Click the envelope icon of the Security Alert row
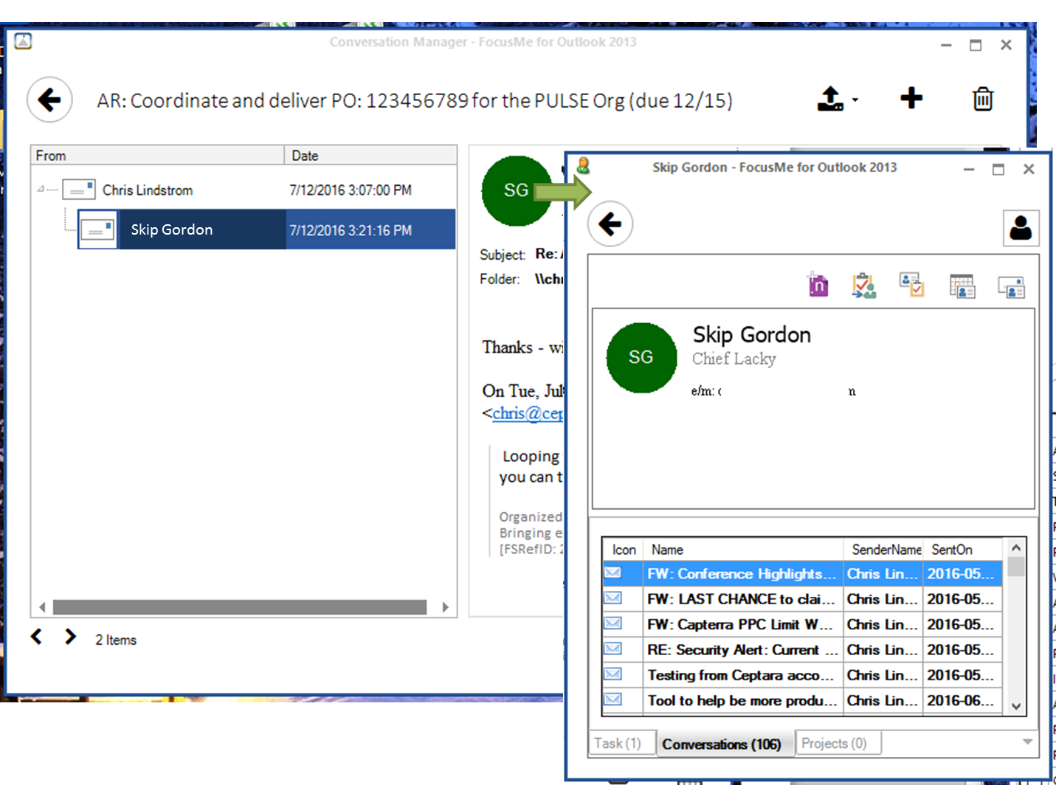The width and height of the screenshot is (1056, 785). (x=612, y=649)
